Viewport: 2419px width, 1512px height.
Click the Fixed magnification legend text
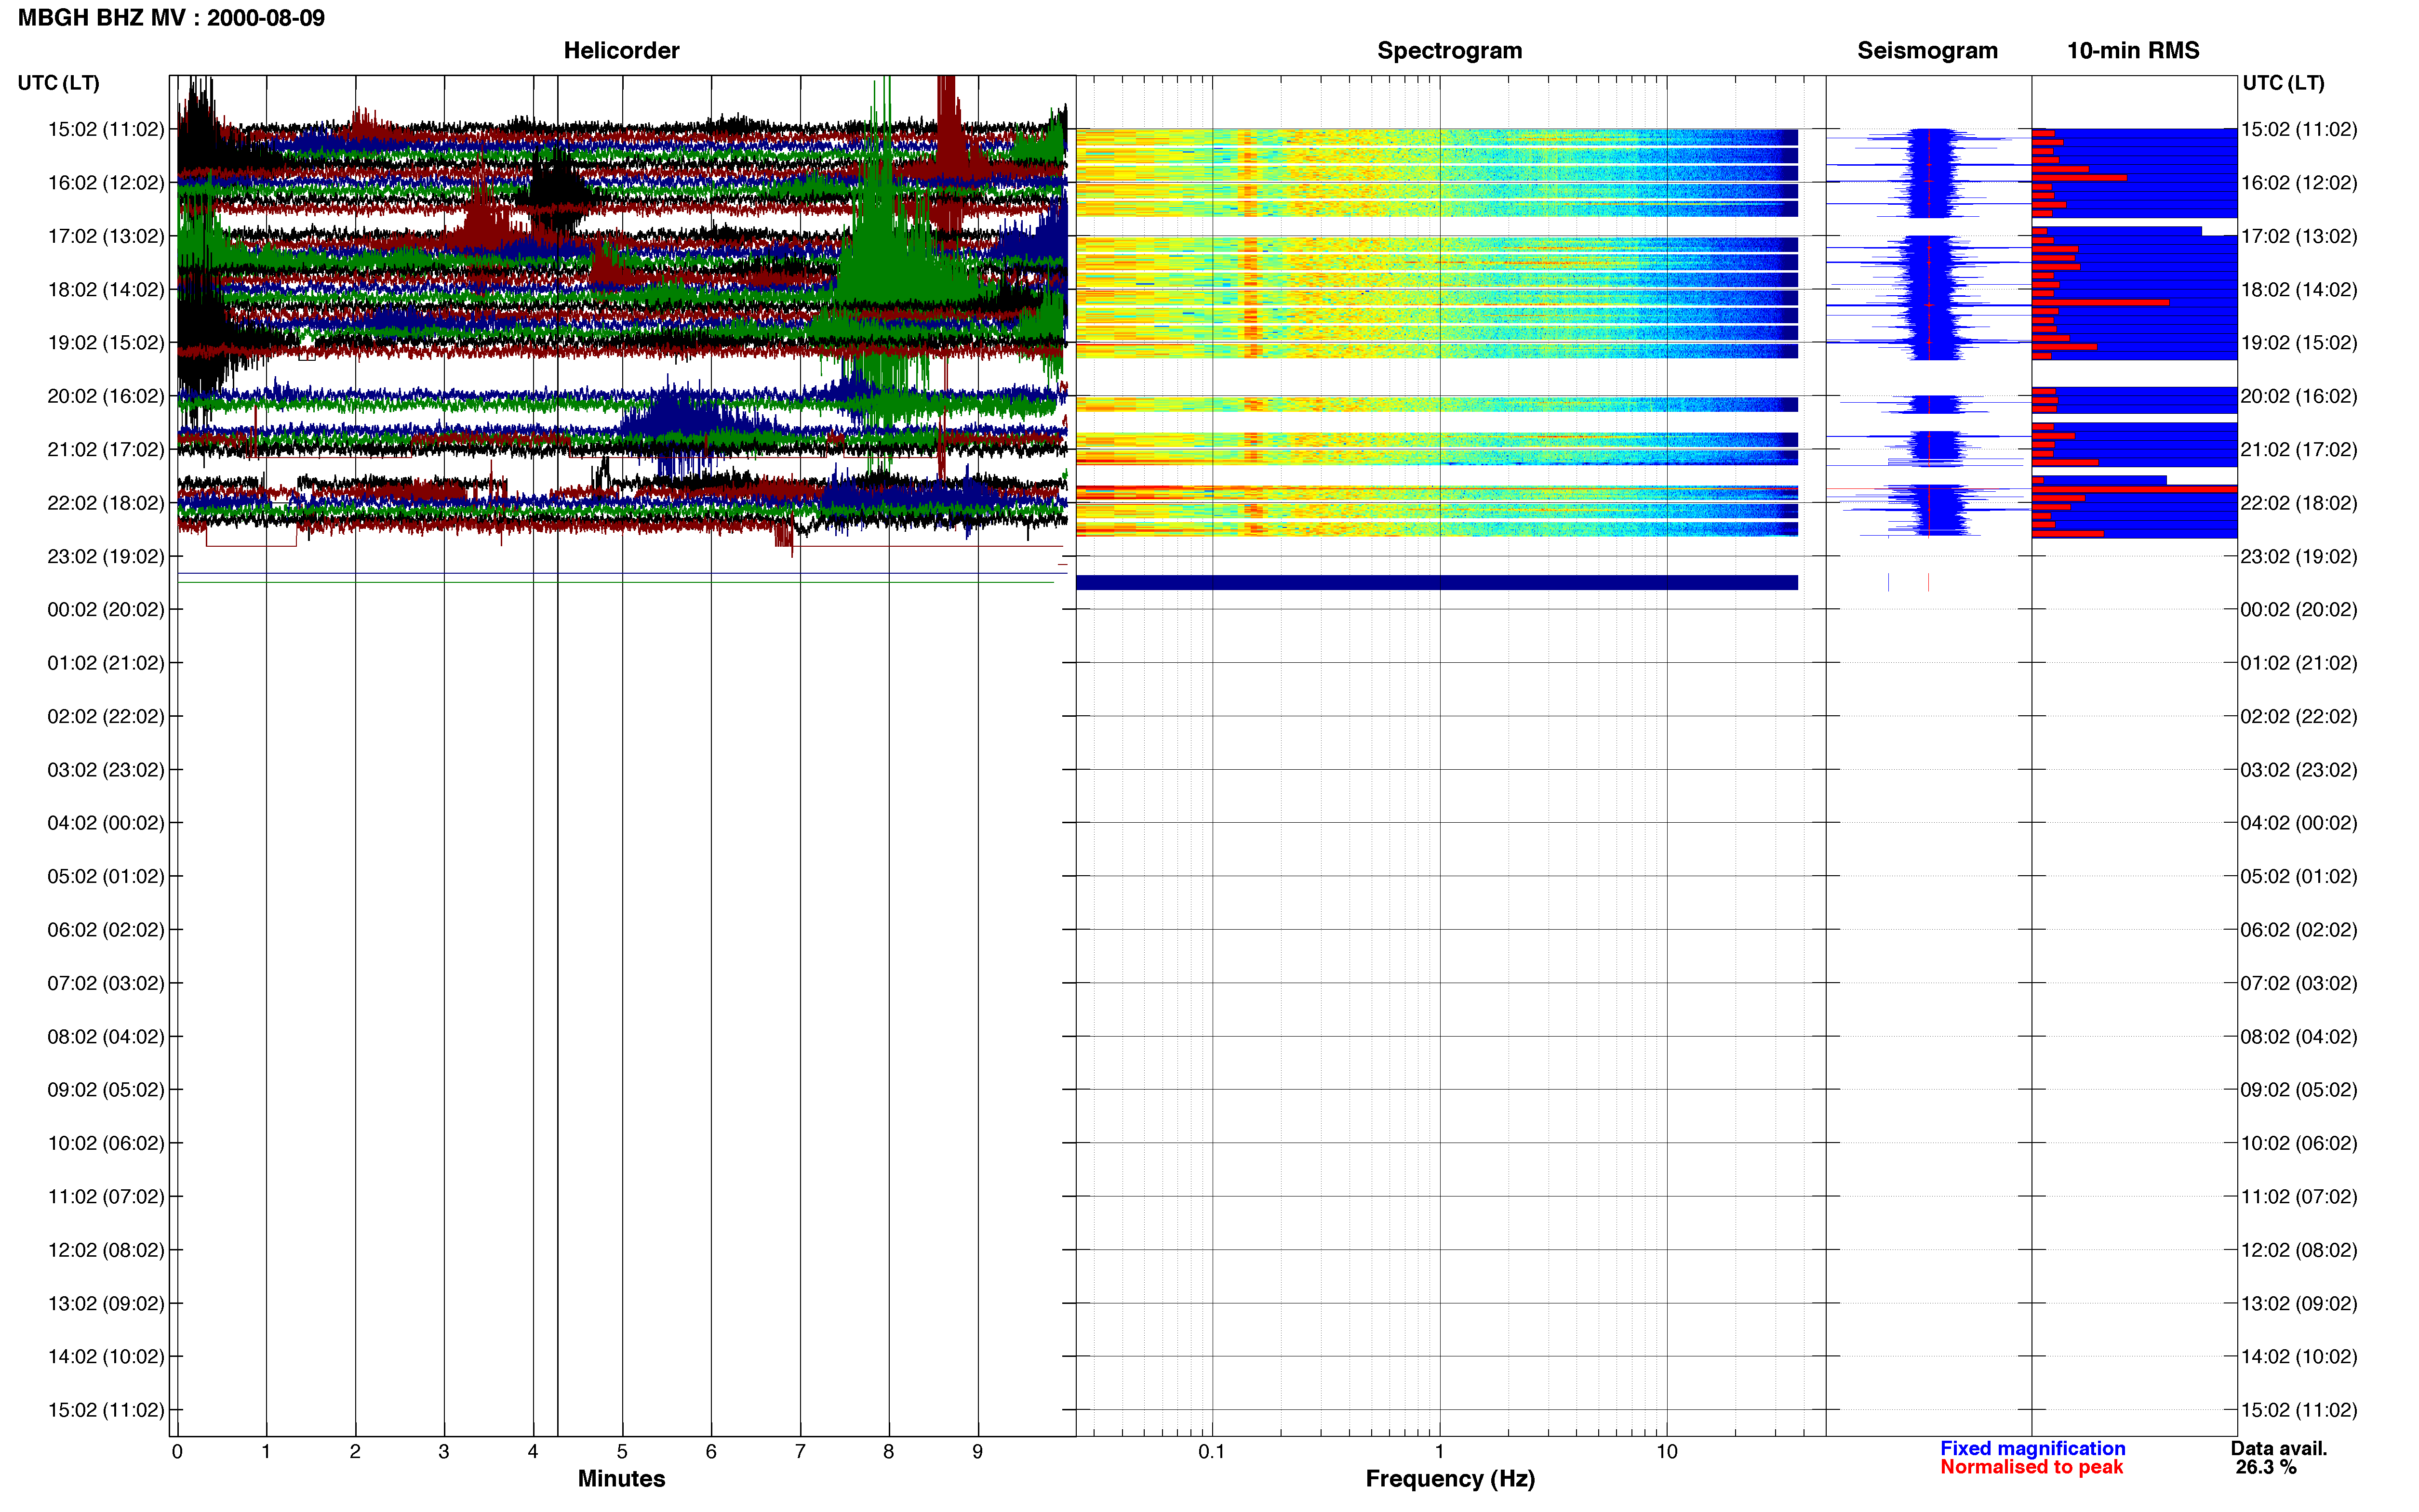click(2033, 1448)
